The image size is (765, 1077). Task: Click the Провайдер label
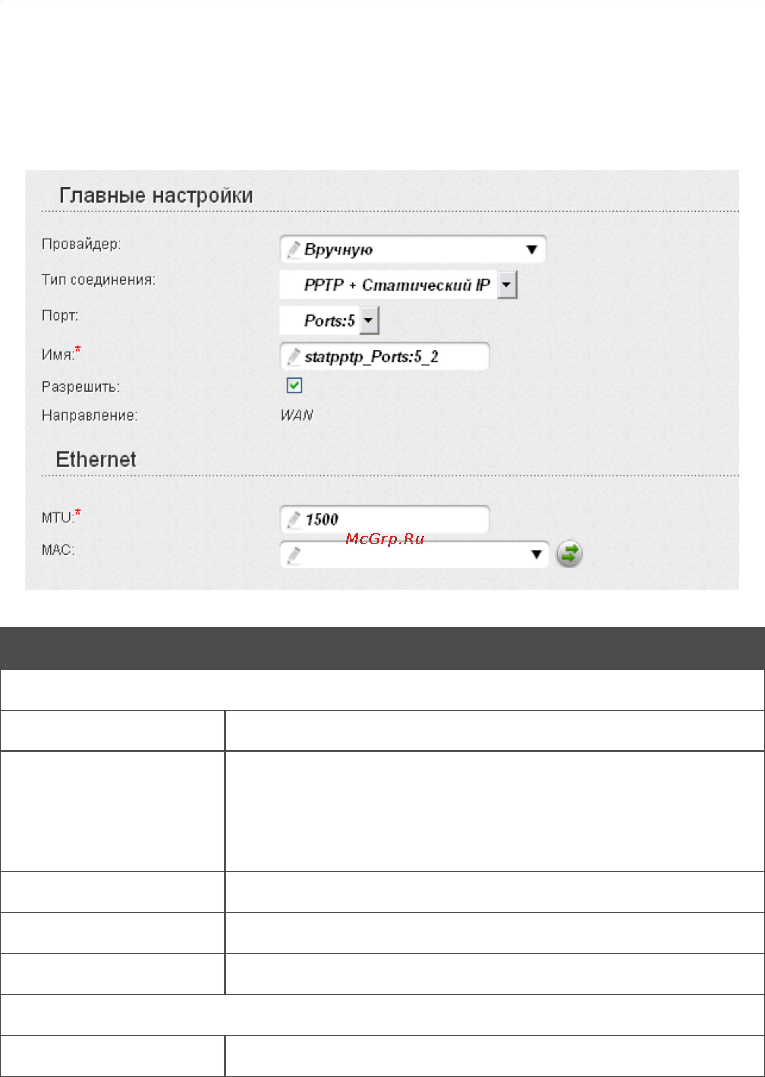pos(82,244)
